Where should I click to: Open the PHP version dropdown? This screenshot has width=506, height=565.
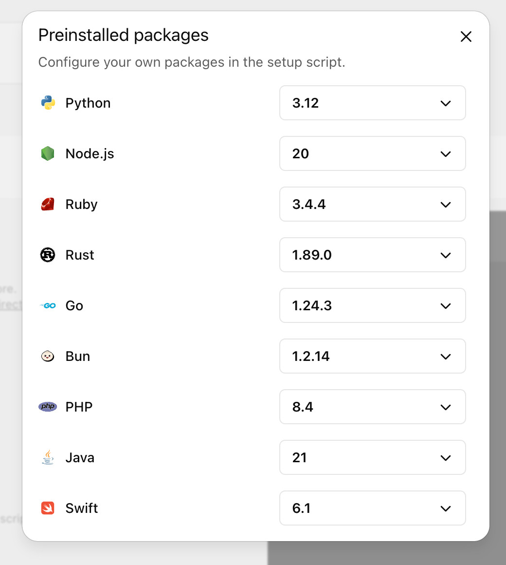pyautogui.click(x=373, y=406)
